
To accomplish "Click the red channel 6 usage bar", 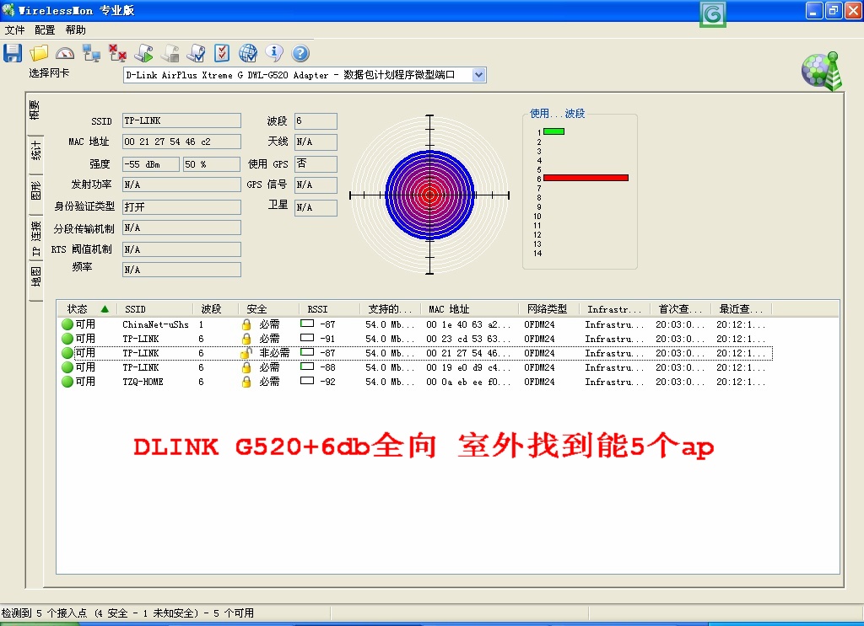I will pyautogui.click(x=586, y=178).
